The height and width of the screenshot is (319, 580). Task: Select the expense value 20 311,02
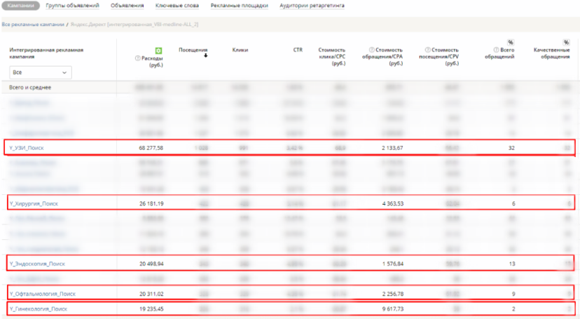(x=151, y=294)
